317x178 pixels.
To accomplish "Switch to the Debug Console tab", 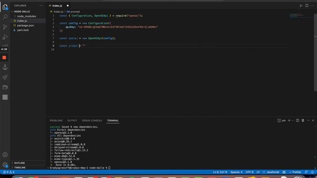I will click(92, 121).
